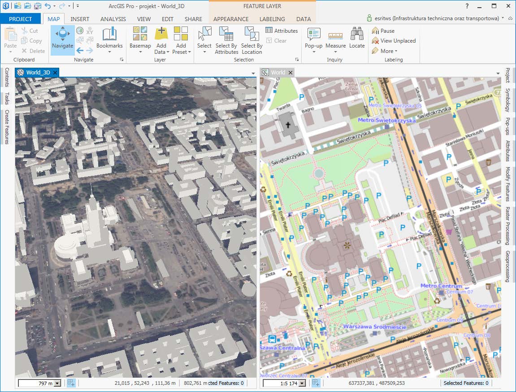Expand the Bookmarks dropdown arrow
516x392 pixels.
(109, 52)
